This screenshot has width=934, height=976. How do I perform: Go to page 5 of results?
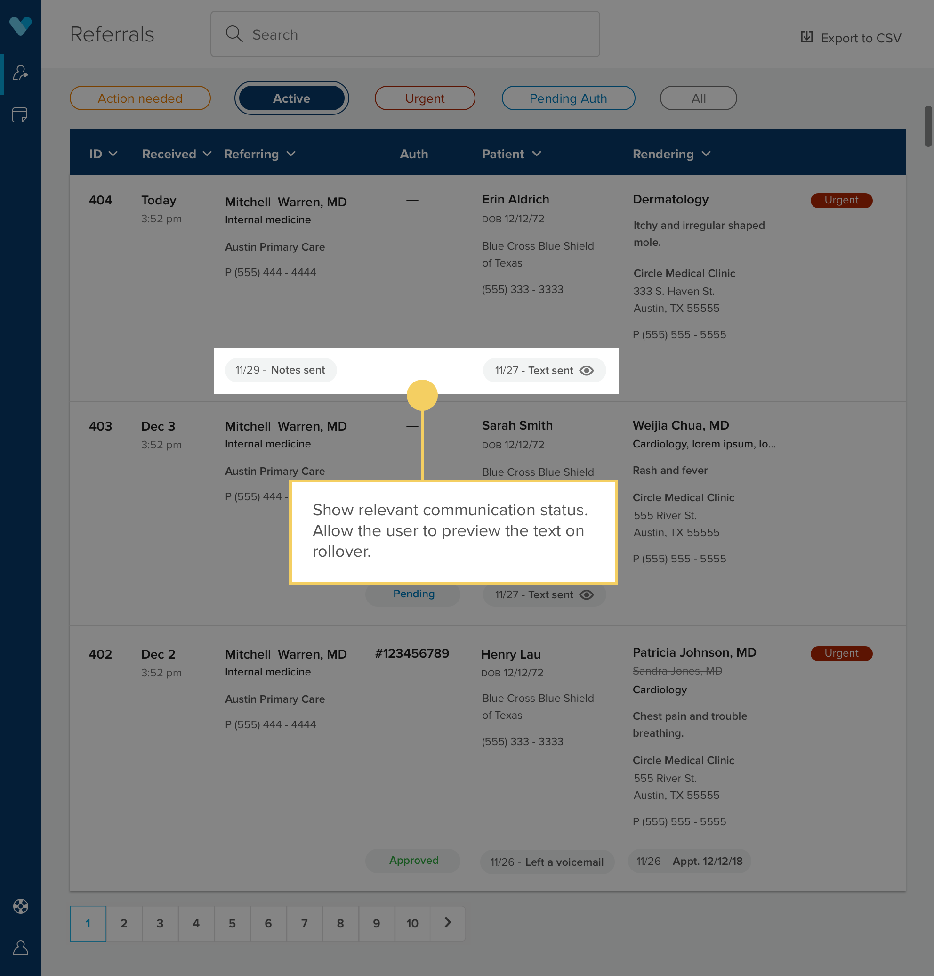point(232,923)
